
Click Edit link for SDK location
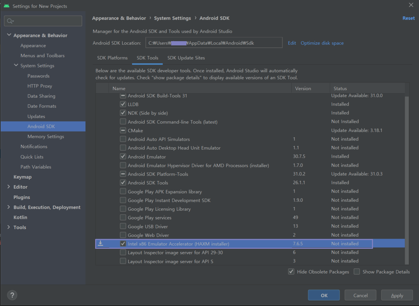292,43
